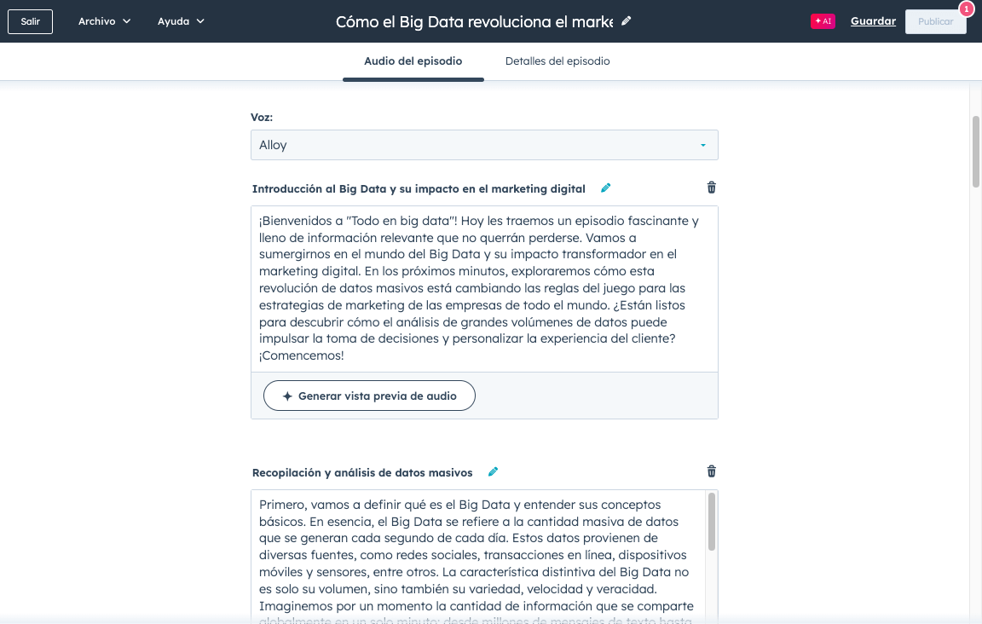Click Generar vista previa de audio button

pos(369,396)
